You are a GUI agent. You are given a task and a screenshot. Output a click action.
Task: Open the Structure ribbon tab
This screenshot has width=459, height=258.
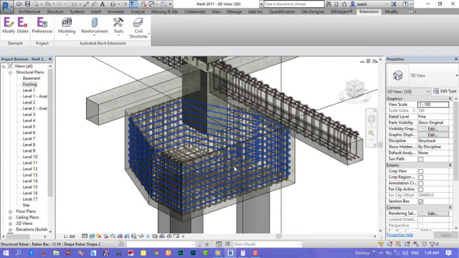click(55, 11)
